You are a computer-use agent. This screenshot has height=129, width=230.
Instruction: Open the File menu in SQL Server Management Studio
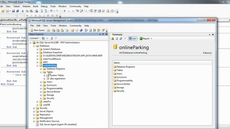pyautogui.click(x=32, y=25)
